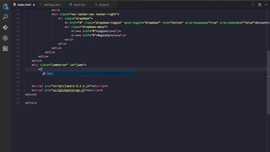The height and width of the screenshot is (152, 270).
Task: Click the closing body tag
Action: pos(31,95)
